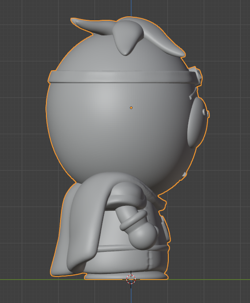Click the orange object origin dot
Viewport: 250px width, 303px height.
(x=131, y=108)
